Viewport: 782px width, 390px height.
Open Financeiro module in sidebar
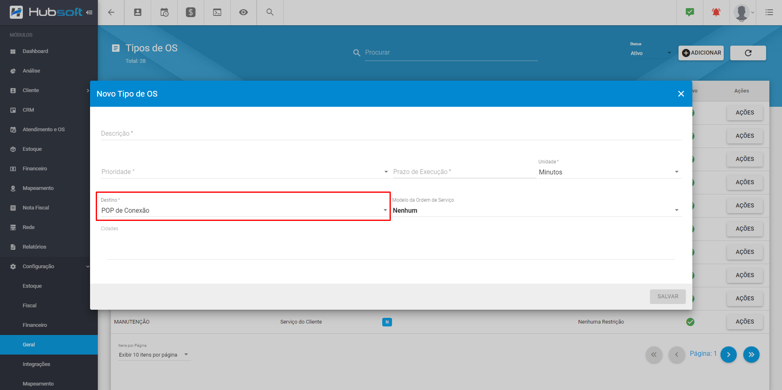[x=49, y=169]
